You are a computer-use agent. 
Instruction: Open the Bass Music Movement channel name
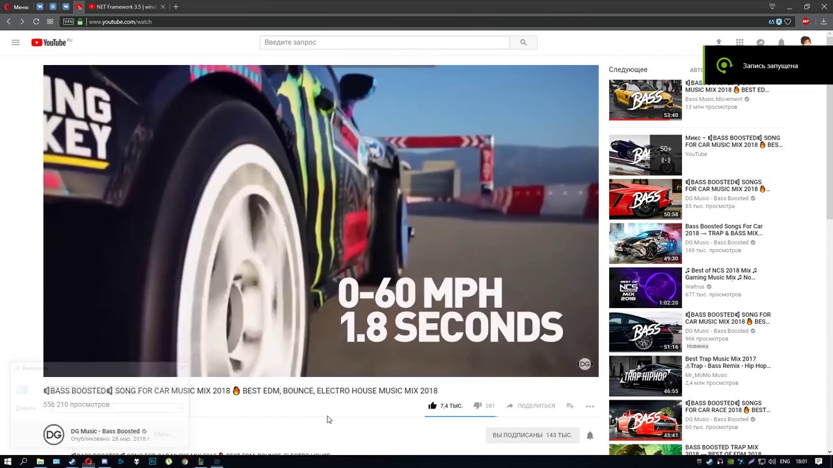(x=714, y=99)
